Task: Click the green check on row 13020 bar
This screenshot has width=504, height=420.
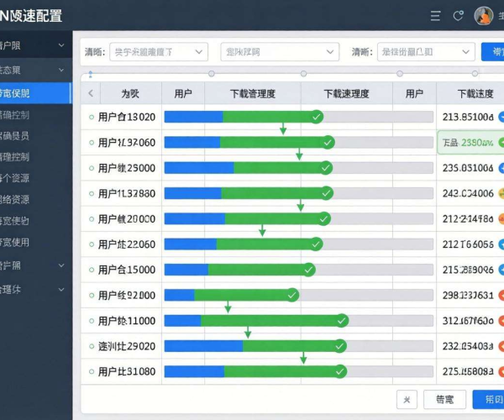Action: 317,117
